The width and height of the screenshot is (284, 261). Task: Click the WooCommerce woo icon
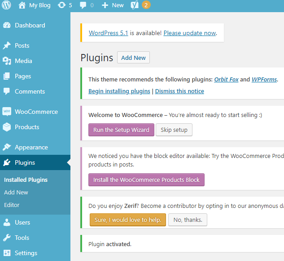coord(7,111)
